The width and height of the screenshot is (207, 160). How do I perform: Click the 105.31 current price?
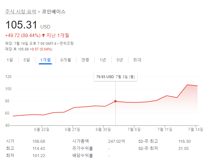tap(21, 25)
